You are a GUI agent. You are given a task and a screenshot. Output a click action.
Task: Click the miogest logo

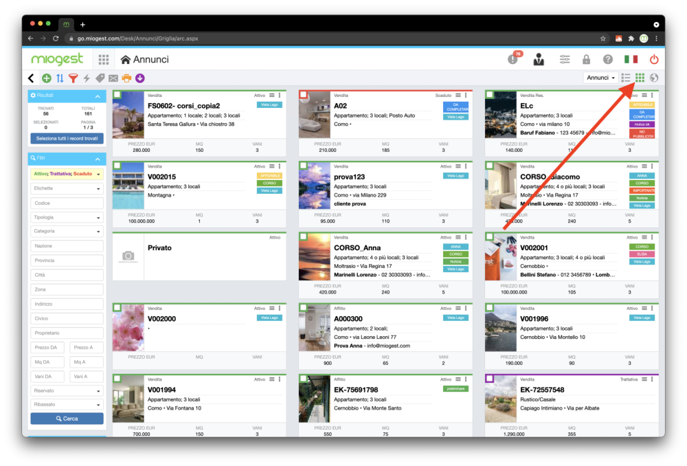[57, 58]
